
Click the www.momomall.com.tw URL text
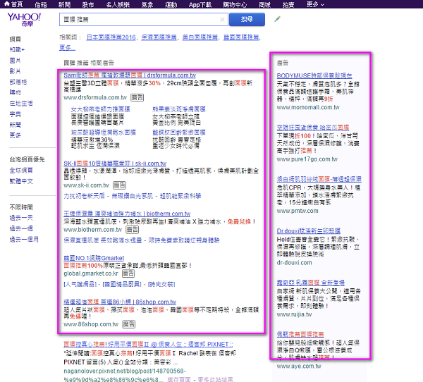308,107
